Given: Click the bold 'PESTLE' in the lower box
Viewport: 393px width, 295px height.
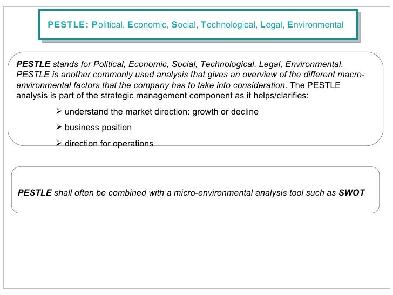Looking at the screenshot, I should click(x=35, y=193).
